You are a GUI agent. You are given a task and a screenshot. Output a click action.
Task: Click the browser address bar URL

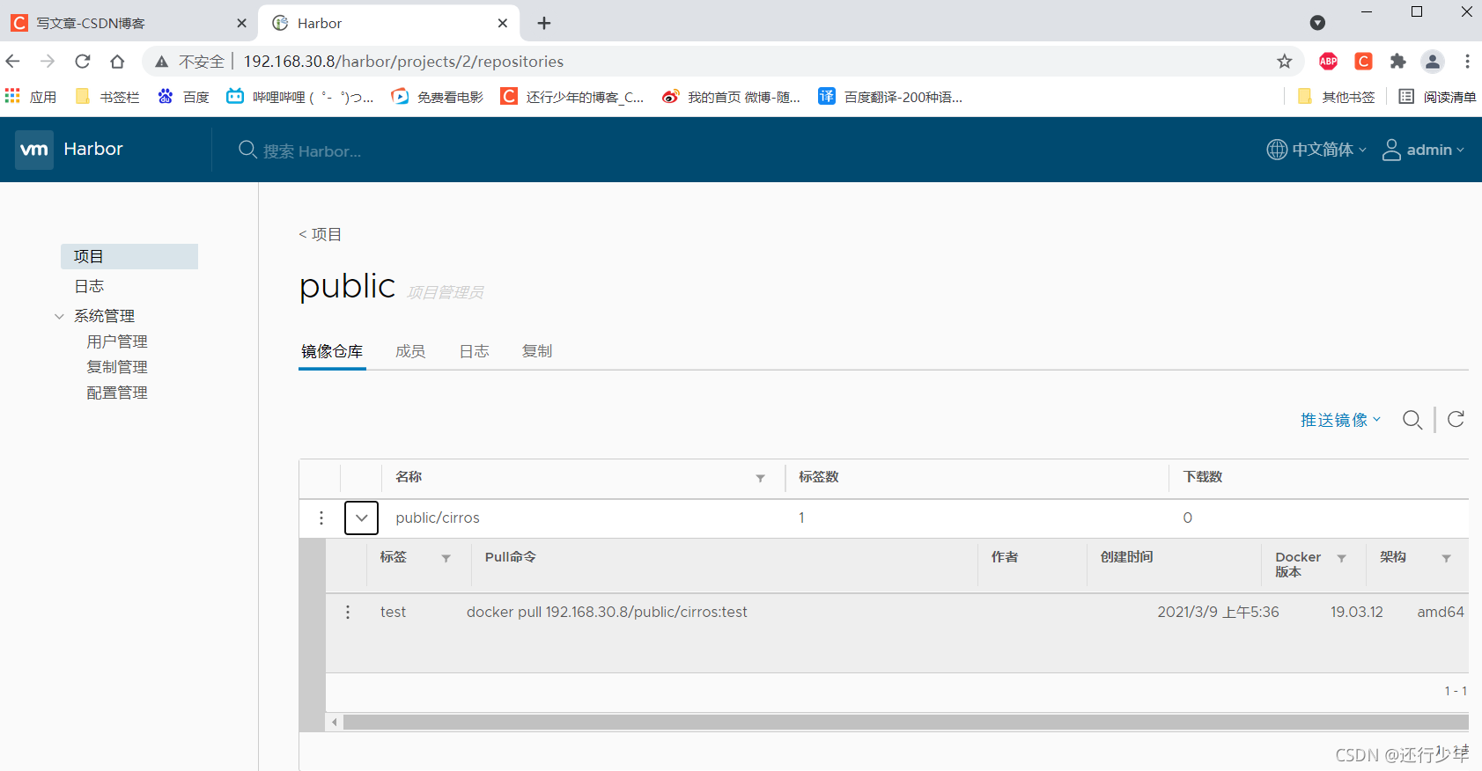[403, 62]
